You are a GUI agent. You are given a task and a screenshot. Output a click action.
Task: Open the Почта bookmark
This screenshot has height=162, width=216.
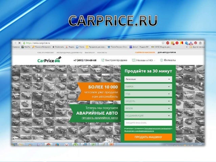[80, 47]
